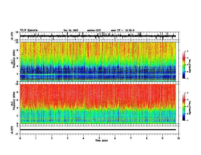Click the "-5" tick of ch.3(V) panel
Screen dimensions: 201x155
point(17,134)
